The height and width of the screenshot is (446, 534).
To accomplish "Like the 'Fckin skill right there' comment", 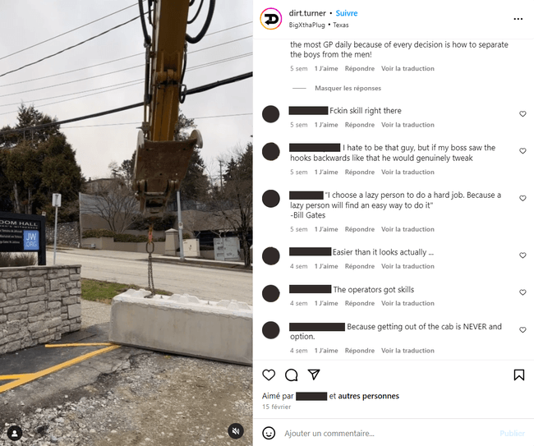I will (522, 113).
